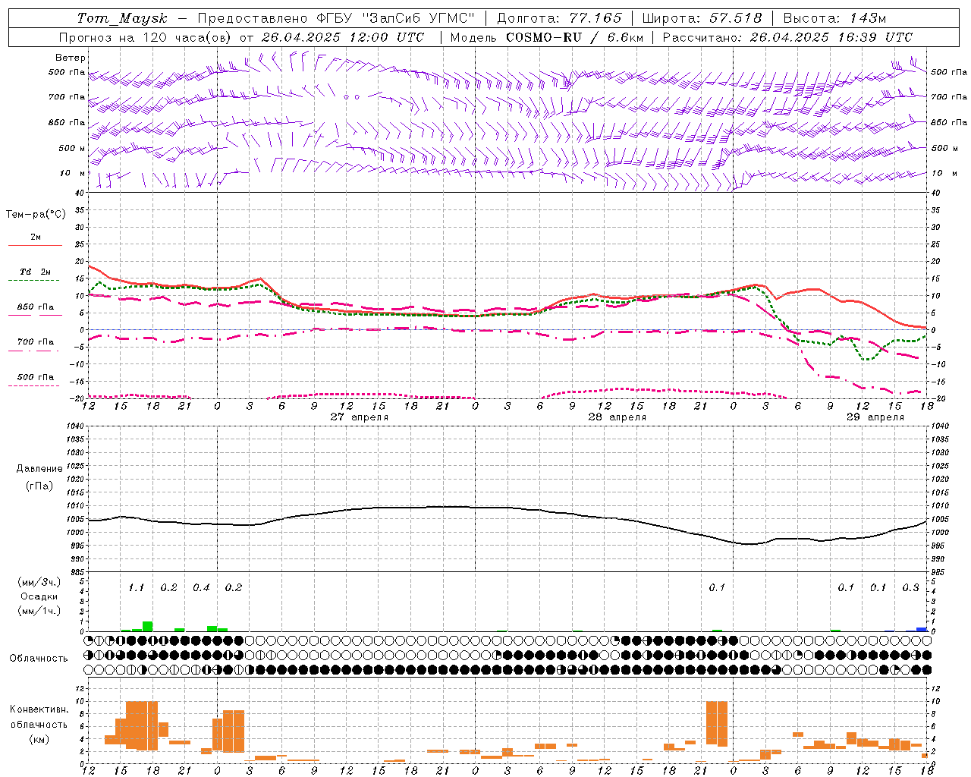Click the dashed line sample under Td 2м legend
This screenshot has height=777, width=971.
click(33, 281)
